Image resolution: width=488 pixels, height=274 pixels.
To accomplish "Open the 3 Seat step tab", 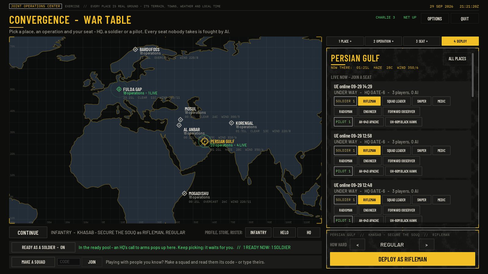I will [x=422, y=41].
